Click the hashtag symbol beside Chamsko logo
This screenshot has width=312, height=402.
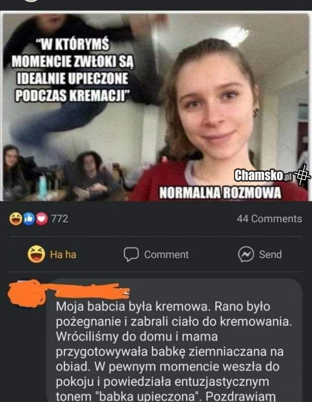point(302,175)
